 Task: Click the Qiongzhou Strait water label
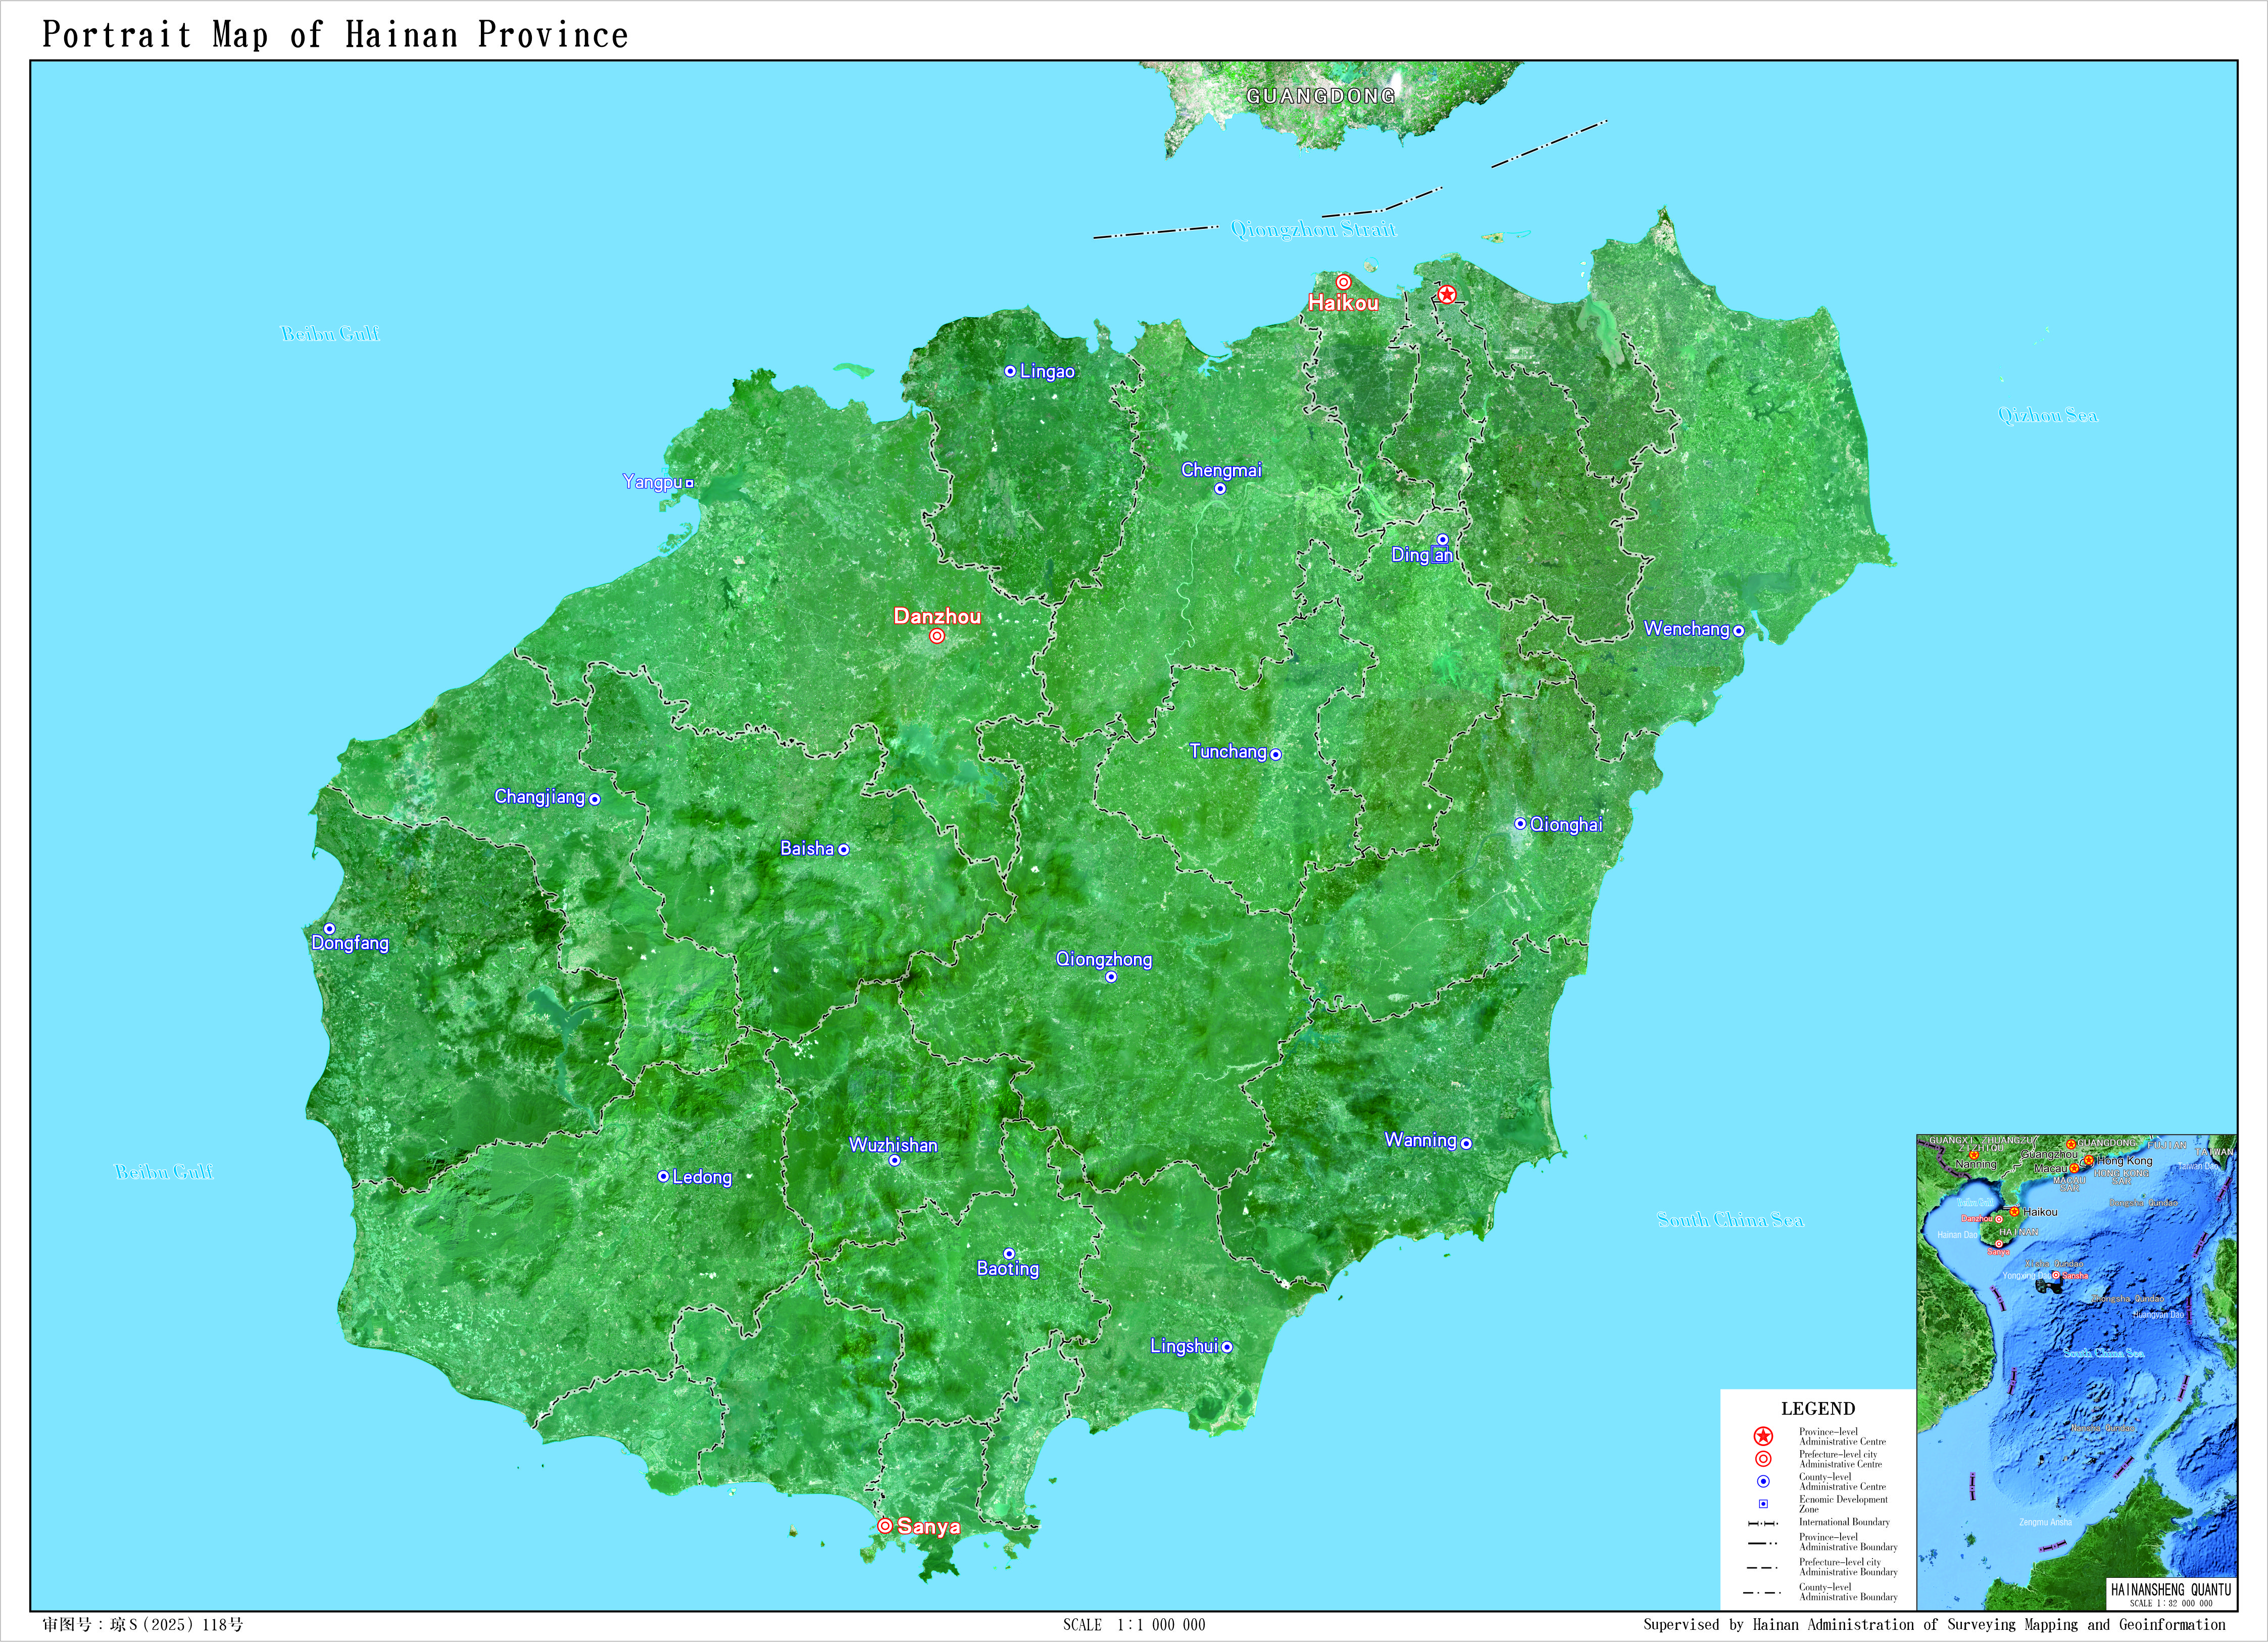tap(1313, 230)
